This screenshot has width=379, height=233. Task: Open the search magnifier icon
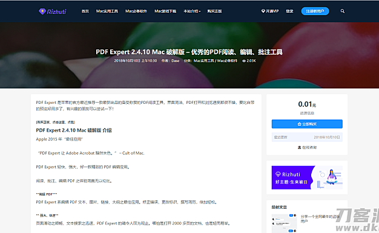343,11
